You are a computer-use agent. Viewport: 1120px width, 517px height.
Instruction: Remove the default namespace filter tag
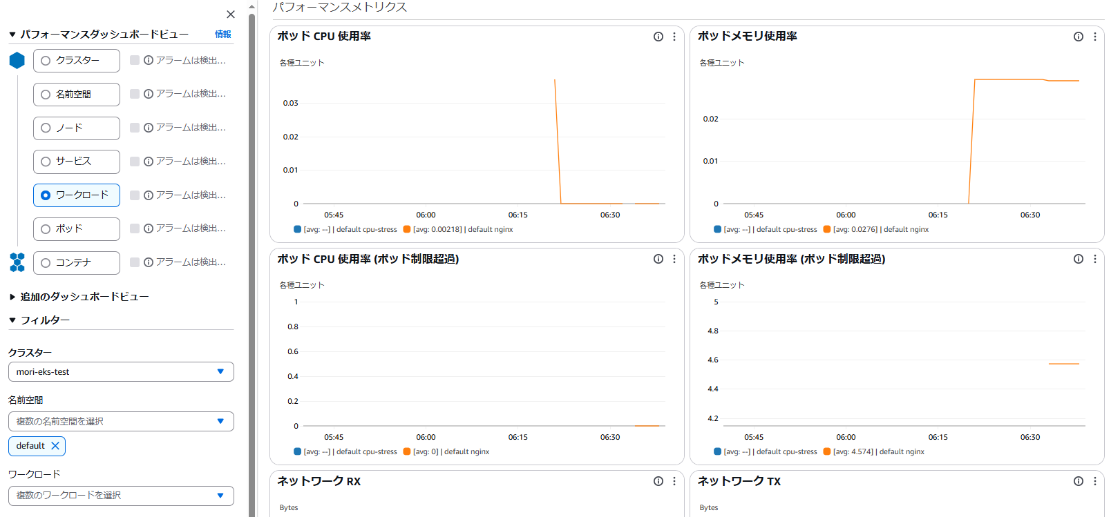pos(55,446)
